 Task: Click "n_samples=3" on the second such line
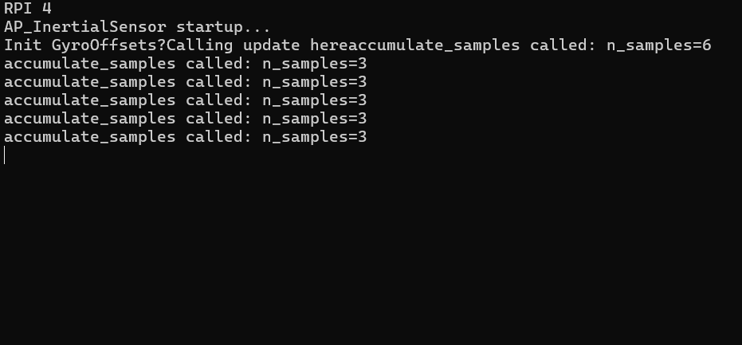(315, 82)
